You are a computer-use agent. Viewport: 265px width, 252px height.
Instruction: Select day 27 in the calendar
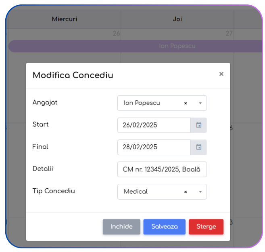click(x=229, y=33)
